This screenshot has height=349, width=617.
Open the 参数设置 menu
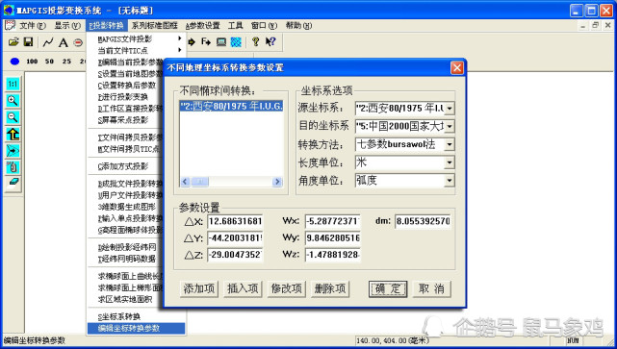[x=203, y=26]
